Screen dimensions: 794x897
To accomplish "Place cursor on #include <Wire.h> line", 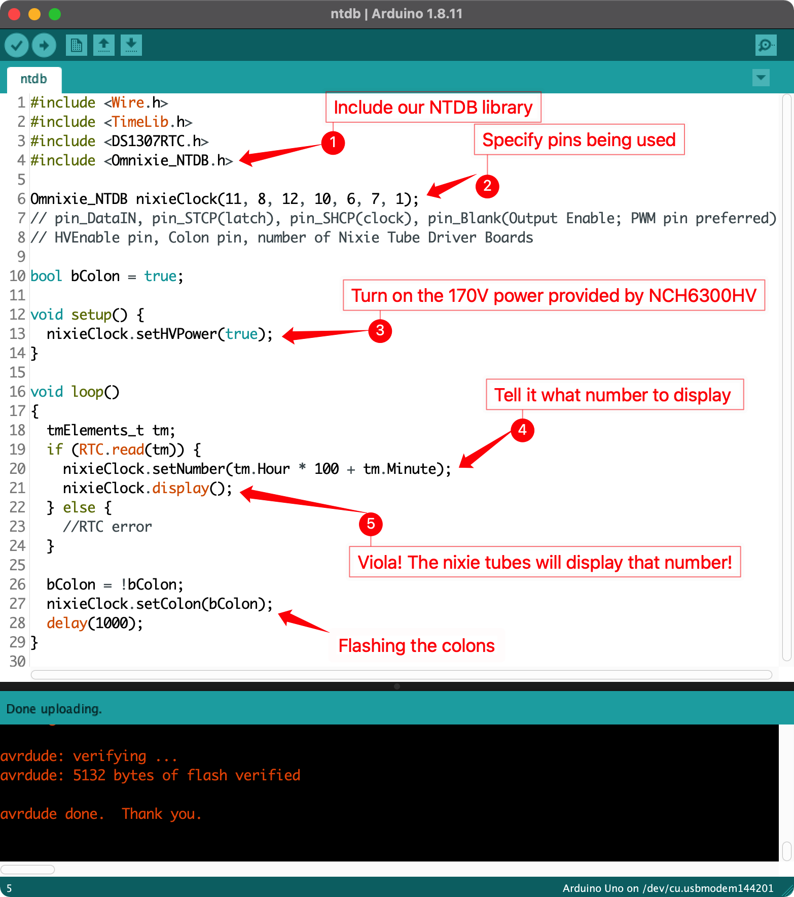I will coord(99,102).
